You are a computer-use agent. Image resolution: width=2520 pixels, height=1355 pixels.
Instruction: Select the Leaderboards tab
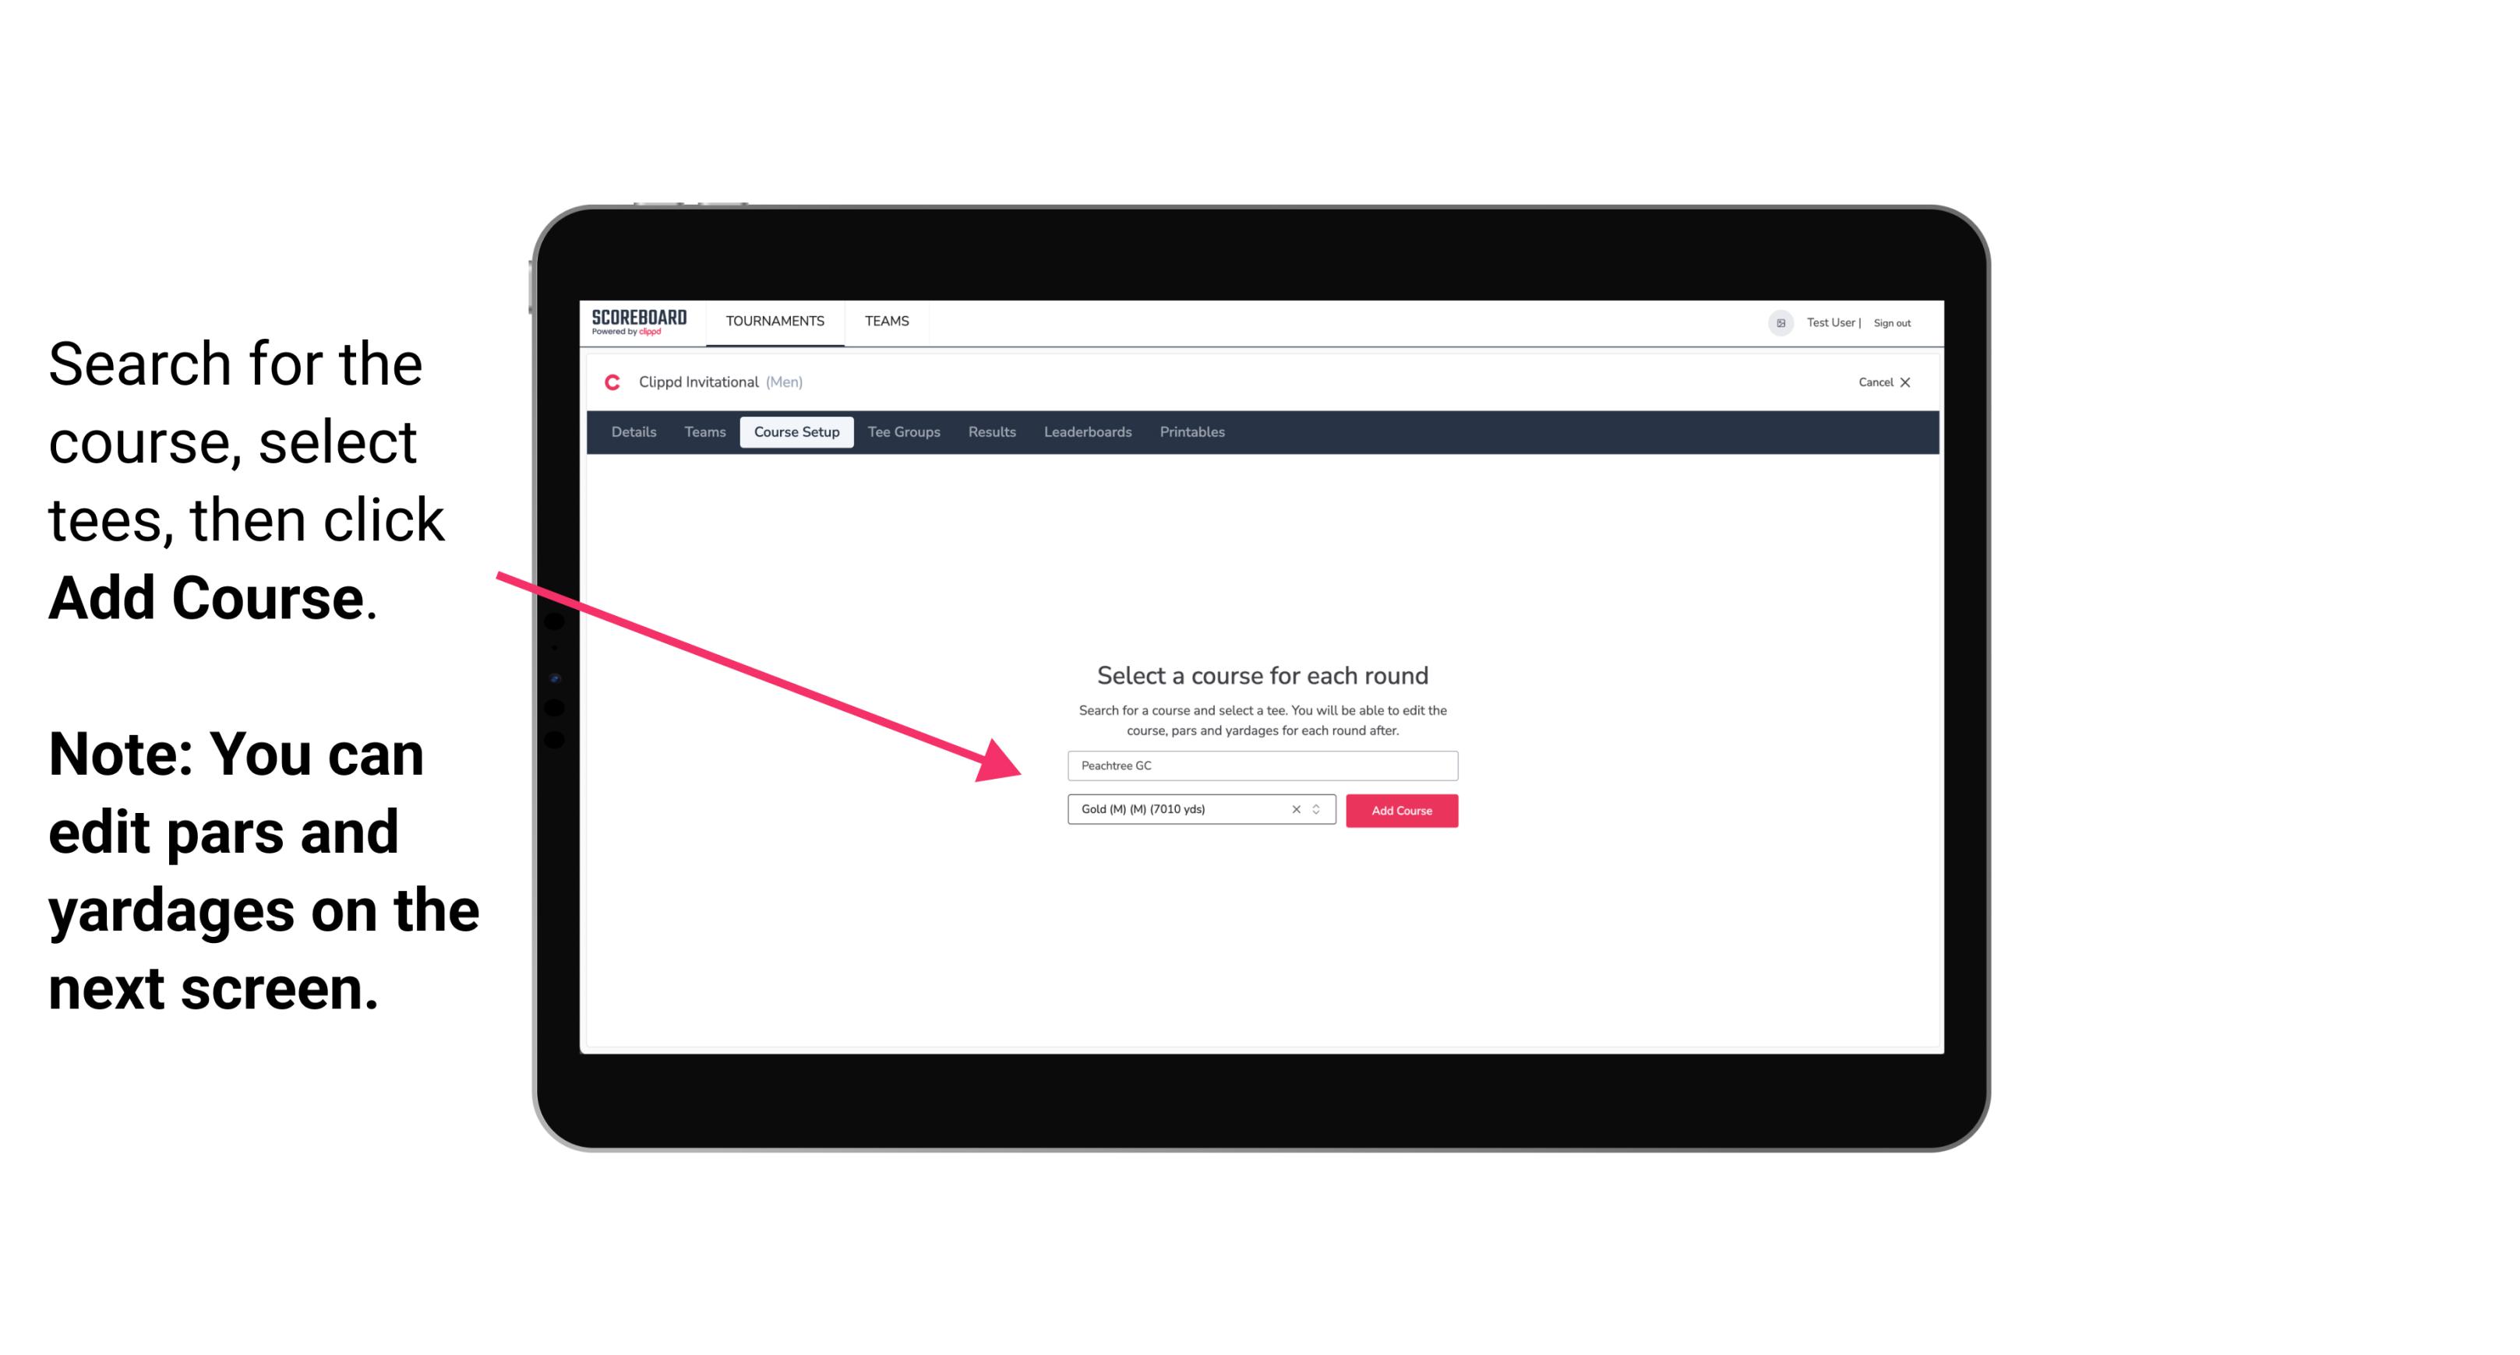click(1088, 432)
